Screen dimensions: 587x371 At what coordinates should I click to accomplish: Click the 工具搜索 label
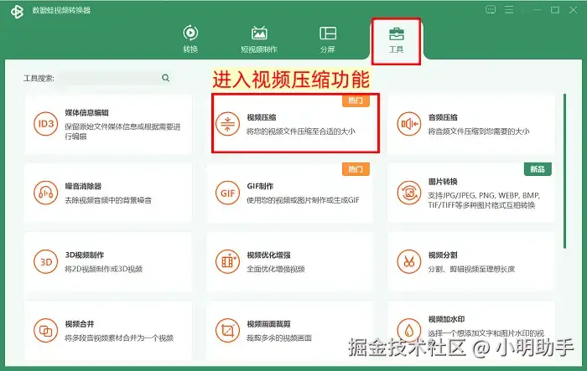(39, 78)
